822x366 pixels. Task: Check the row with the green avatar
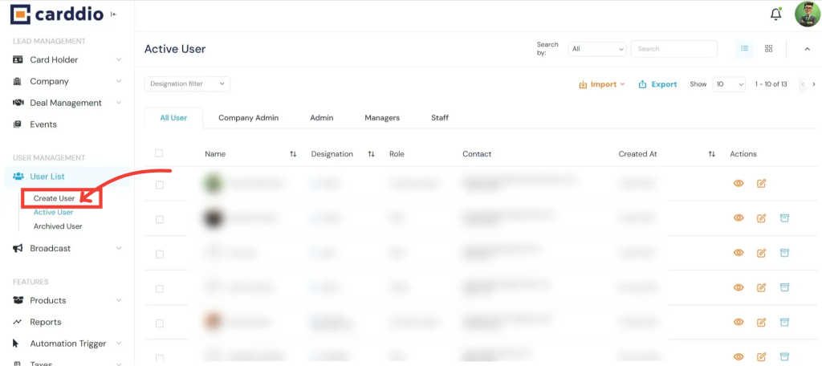[160, 185]
